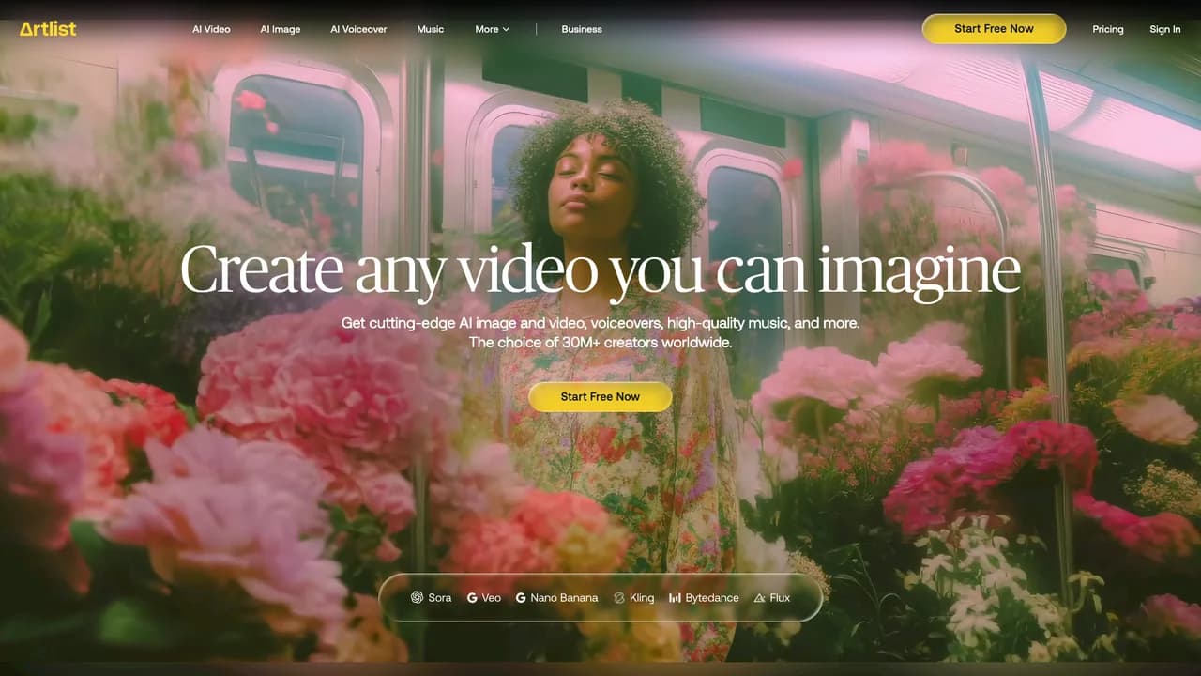
Task: Select the Flux model label
Action: click(780, 597)
